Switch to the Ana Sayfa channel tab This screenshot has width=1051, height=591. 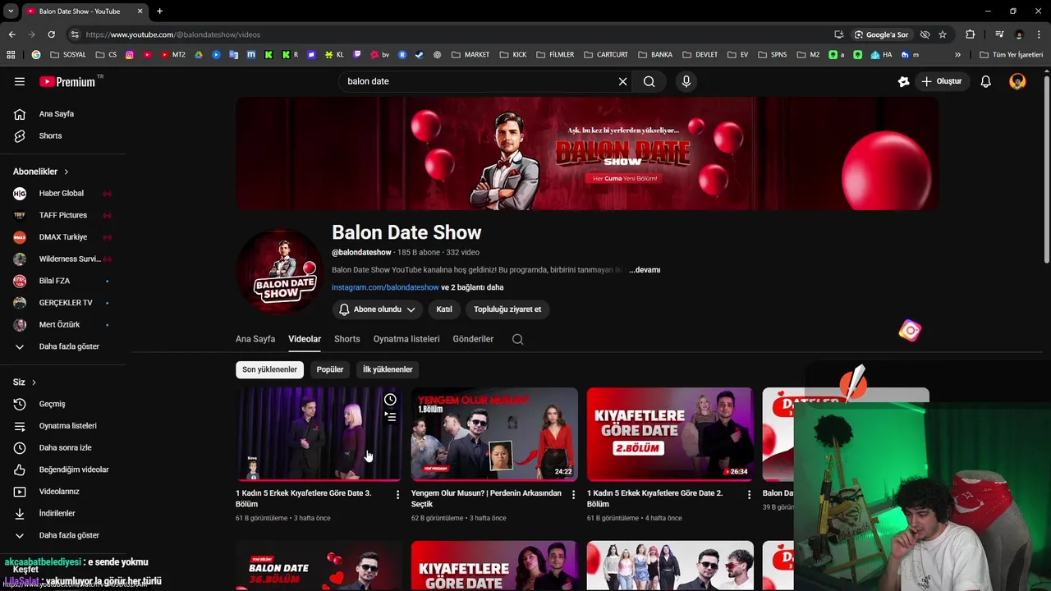[255, 339]
